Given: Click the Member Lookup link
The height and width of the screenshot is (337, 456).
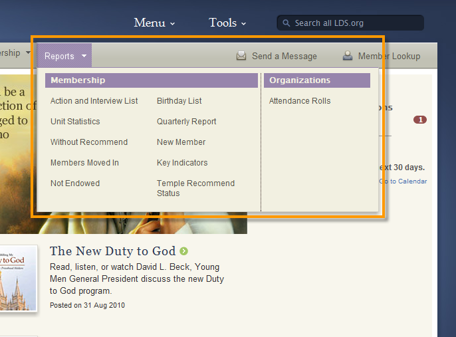Looking at the screenshot, I should [x=389, y=56].
